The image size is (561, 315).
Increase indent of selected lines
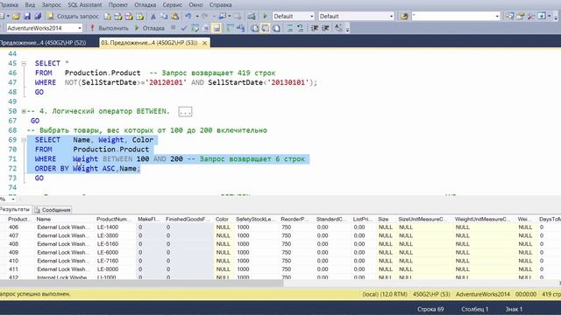[325, 28]
